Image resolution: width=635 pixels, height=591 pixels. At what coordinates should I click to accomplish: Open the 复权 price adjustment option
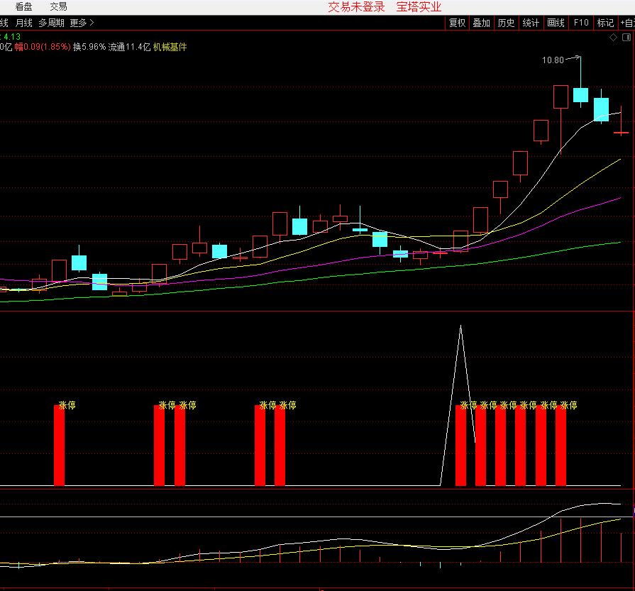pos(457,23)
